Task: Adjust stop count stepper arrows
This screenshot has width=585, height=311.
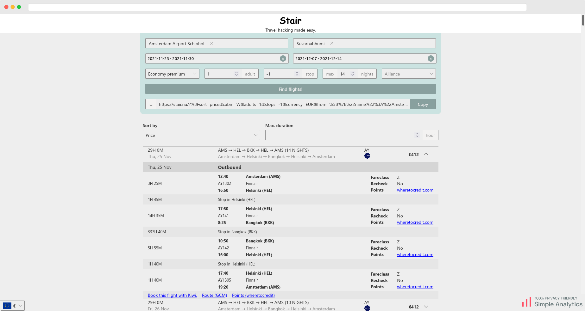Action: [x=297, y=74]
